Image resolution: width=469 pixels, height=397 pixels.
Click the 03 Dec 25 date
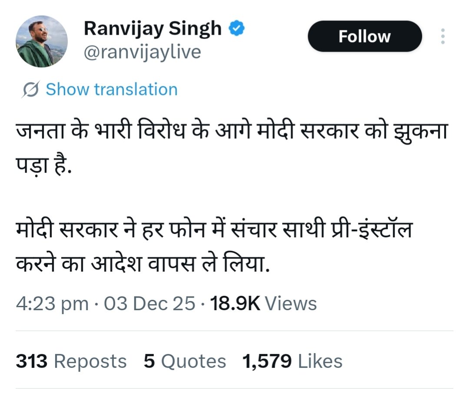[x=150, y=304]
